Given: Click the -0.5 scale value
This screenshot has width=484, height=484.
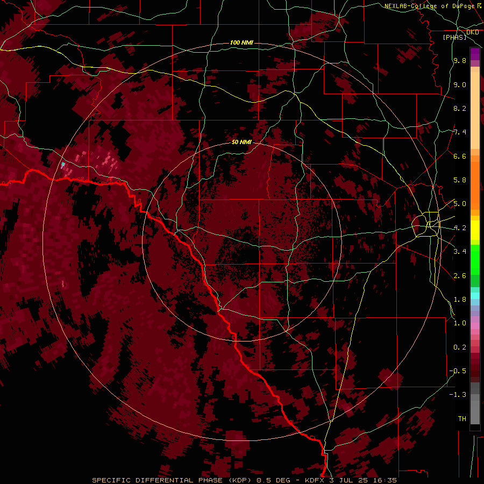Looking at the screenshot, I should coord(458,371).
